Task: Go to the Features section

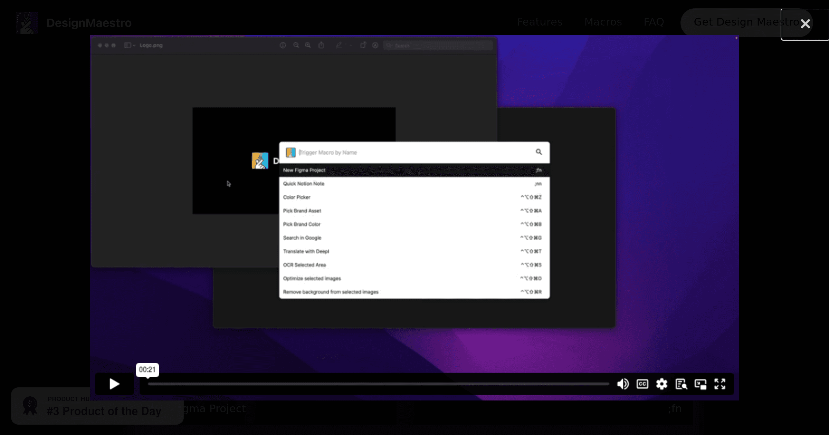Action: click(x=540, y=22)
